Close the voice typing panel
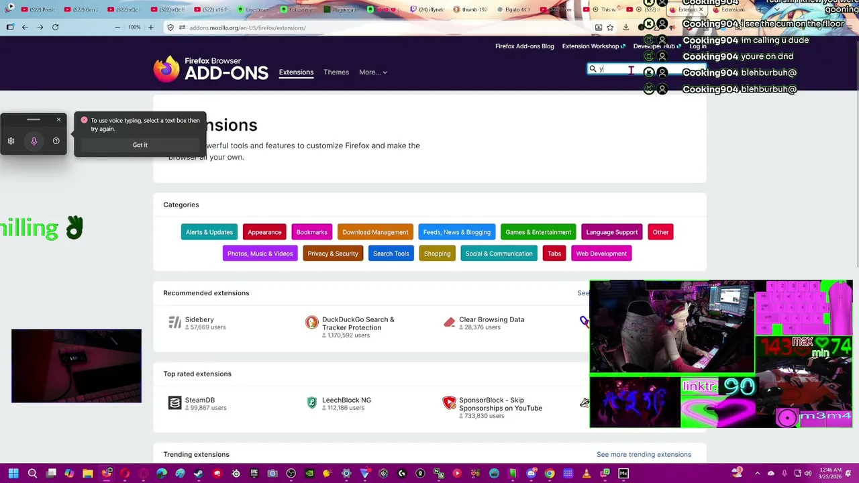859x483 pixels. tap(58, 119)
